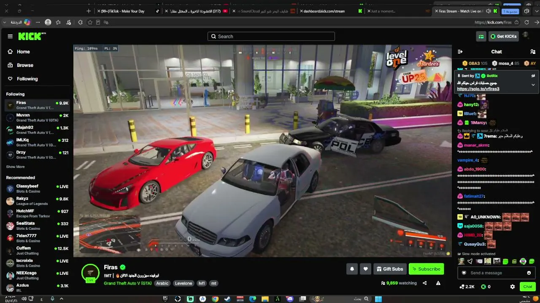Open recommended channel Cuffem

[37, 250]
